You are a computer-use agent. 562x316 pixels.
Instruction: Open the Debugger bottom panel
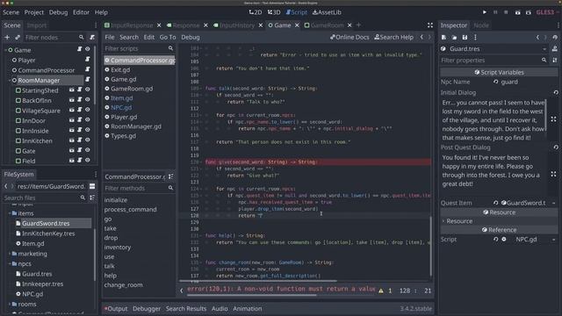147,308
